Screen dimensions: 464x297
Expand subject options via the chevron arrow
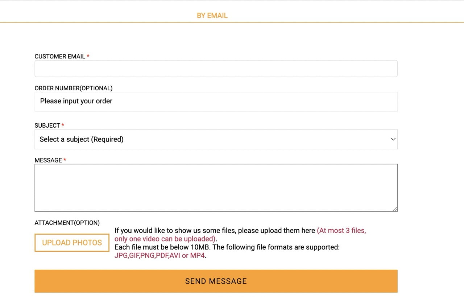pyautogui.click(x=393, y=139)
